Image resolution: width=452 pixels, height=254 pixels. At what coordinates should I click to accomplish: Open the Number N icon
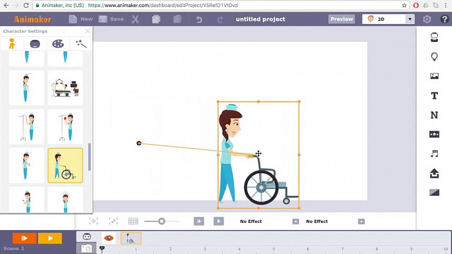[434, 115]
